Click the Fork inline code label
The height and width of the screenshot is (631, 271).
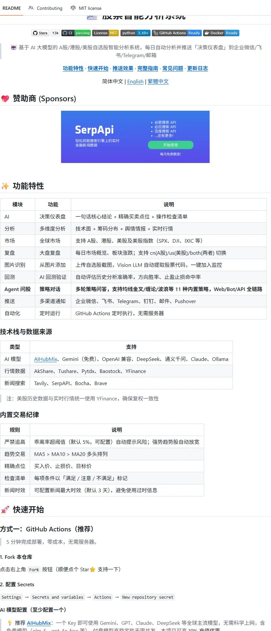[x=34, y=570]
